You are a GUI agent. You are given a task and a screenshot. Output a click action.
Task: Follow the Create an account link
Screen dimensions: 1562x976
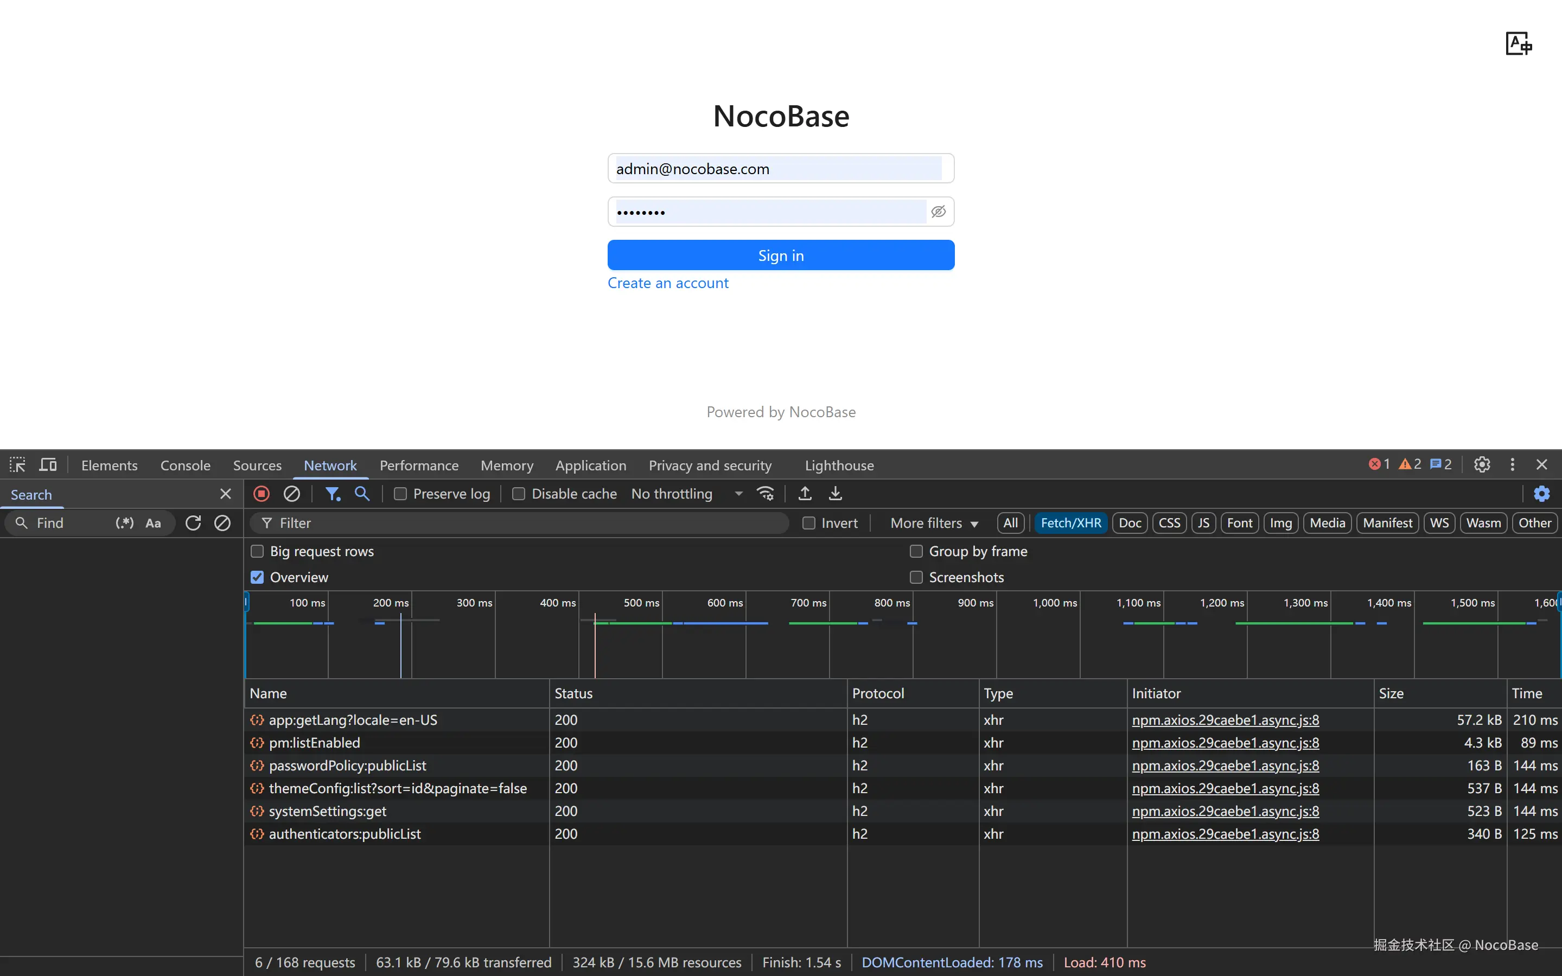(668, 283)
